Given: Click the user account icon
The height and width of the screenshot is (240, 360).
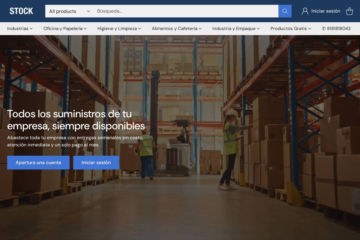Looking at the screenshot, I should 305,11.
